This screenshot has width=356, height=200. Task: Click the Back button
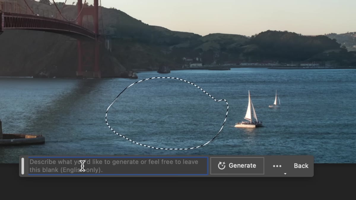[301, 166]
